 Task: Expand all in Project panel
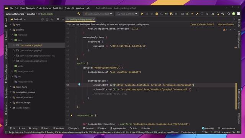click(x=47, y=19)
